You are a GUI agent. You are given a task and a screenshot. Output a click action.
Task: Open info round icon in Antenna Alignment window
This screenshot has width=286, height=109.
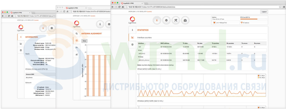coord(100,24)
